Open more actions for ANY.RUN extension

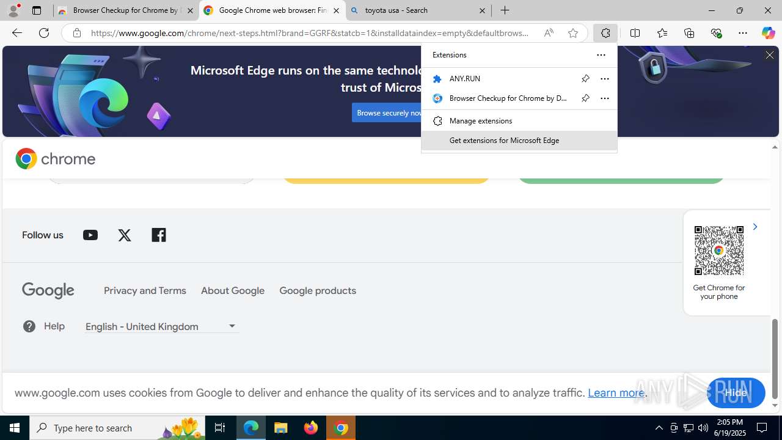(x=604, y=78)
